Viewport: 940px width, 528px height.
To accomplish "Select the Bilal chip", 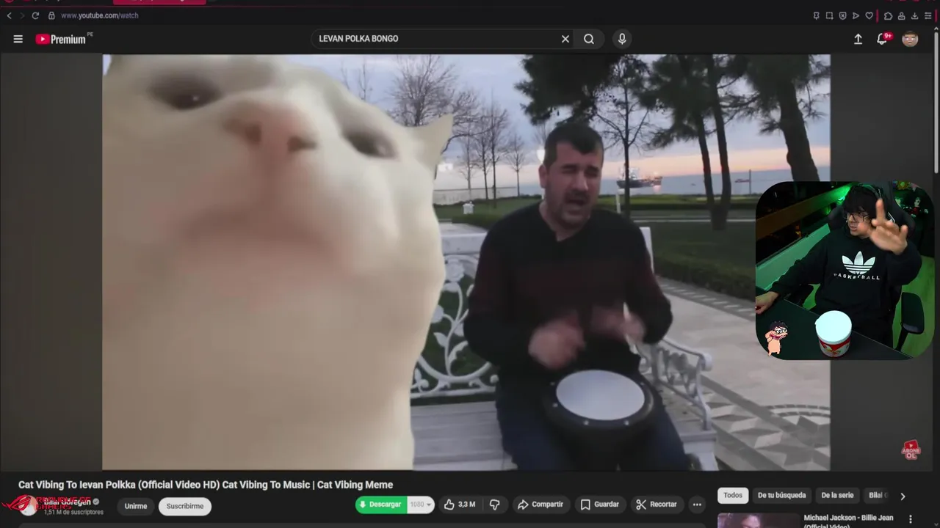I will (x=877, y=496).
